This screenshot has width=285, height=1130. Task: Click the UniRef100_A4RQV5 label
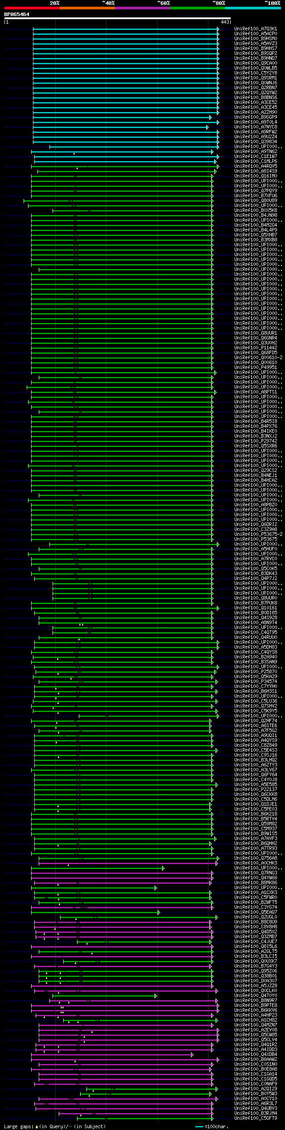[x=256, y=166]
